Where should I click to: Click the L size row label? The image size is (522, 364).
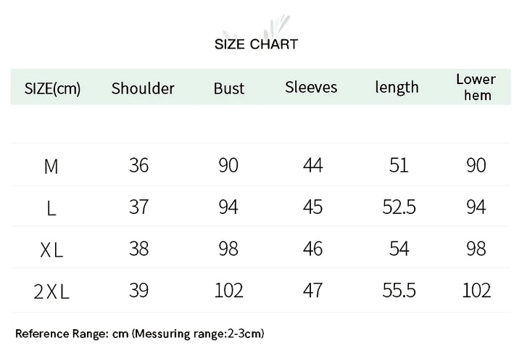click(51, 209)
